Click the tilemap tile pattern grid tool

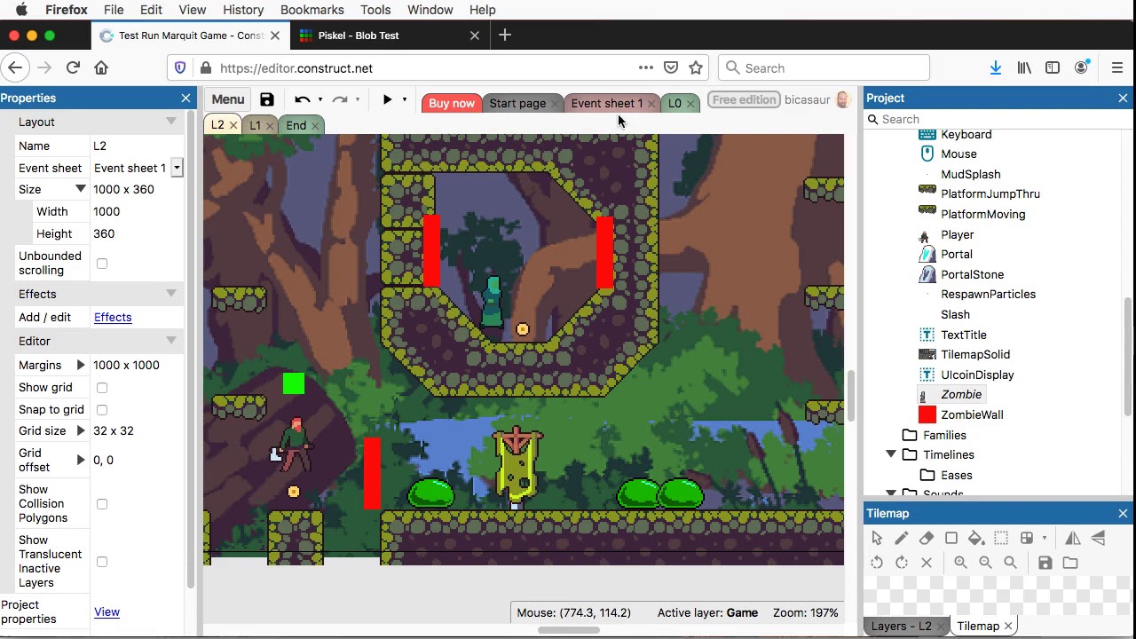point(1027,538)
